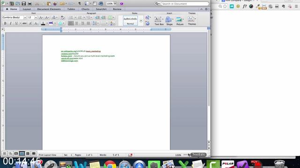Screen dimensions: 300x168
Task: Select Print Layout view icon
Action: coord(22,154)
